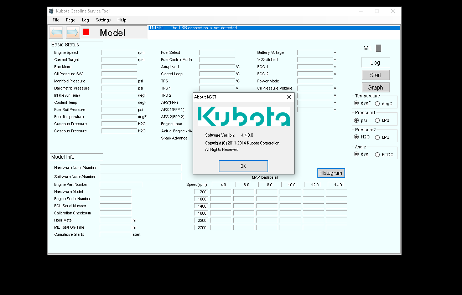Click the Kubota logo in About dialog
462x295 pixels.
[244, 116]
